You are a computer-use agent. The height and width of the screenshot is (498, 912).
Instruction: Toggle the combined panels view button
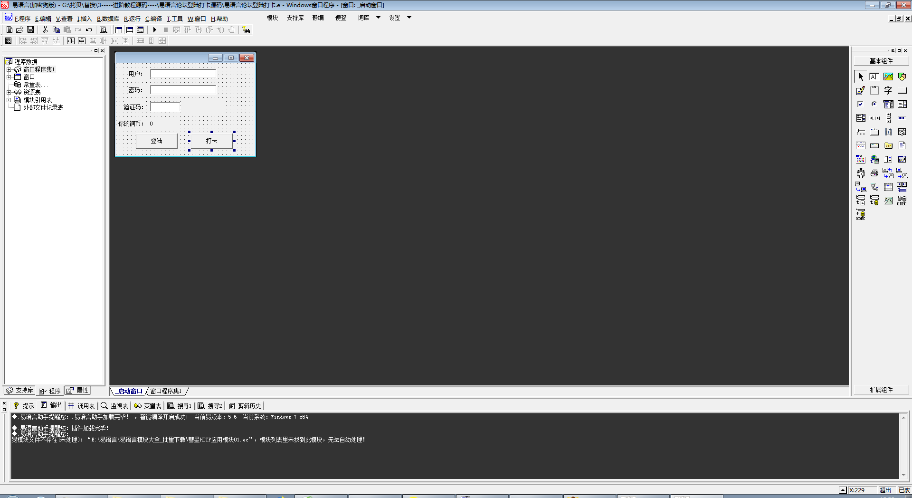[x=140, y=29]
